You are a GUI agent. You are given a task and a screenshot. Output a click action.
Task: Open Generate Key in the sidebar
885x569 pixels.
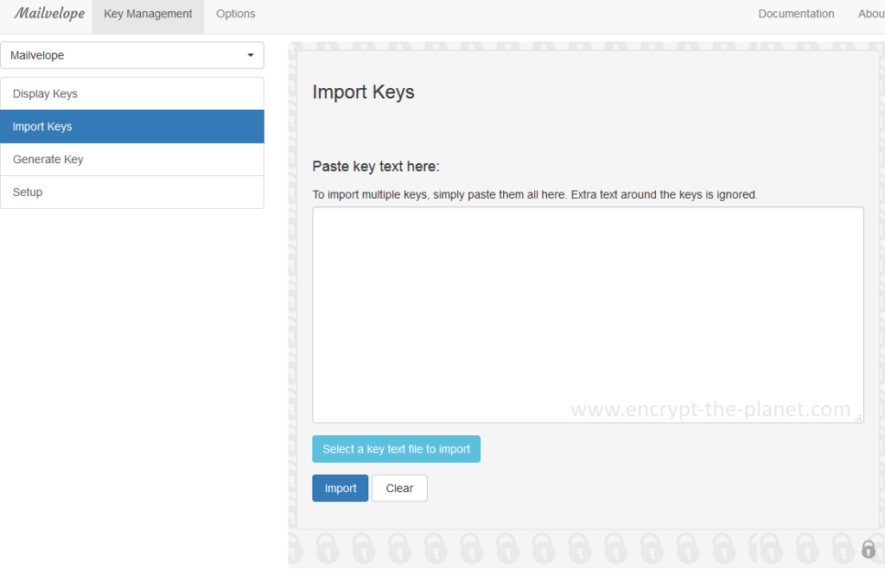coord(132,159)
